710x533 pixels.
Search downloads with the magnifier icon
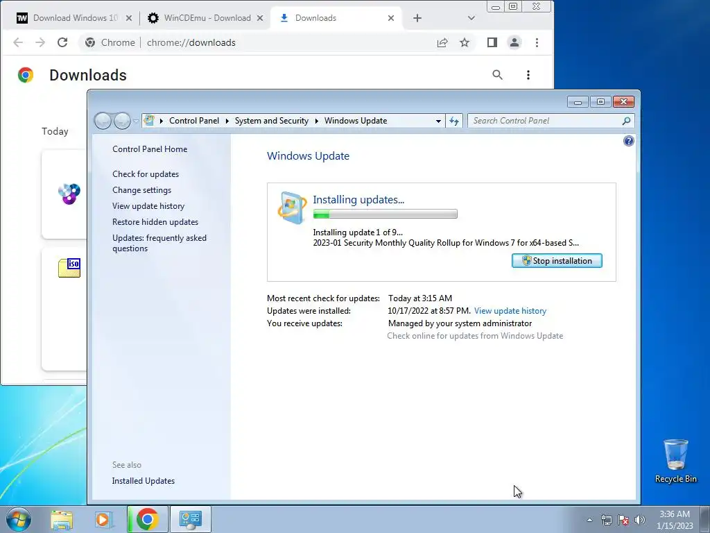click(497, 75)
